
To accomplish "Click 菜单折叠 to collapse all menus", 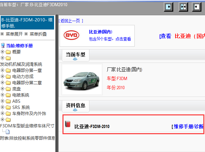I will click(x=38, y=34).
